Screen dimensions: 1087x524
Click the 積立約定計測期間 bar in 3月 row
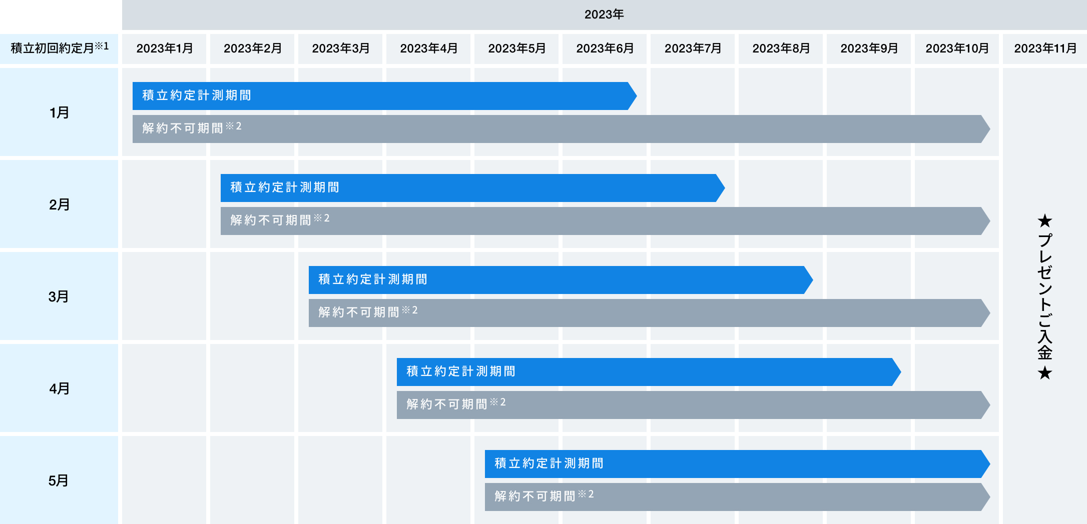click(x=561, y=280)
